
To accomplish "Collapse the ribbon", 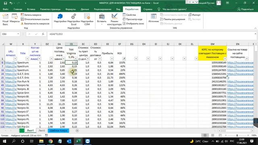I will [255, 28].
